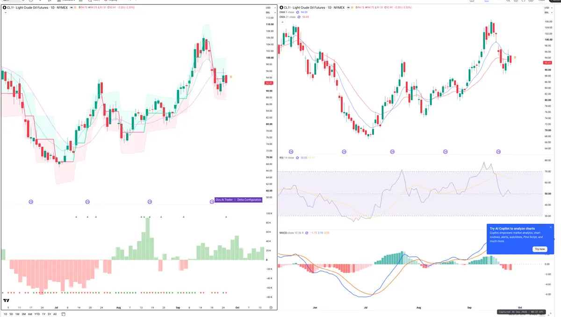The width and height of the screenshot is (561, 317).
Task: Click the 80.00 RSI axis label
Action: tap(547, 160)
